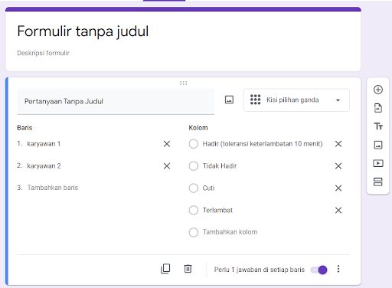Insert an image next to question title
The height and width of the screenshot is (288, 392).
click(x=229, y=100)
